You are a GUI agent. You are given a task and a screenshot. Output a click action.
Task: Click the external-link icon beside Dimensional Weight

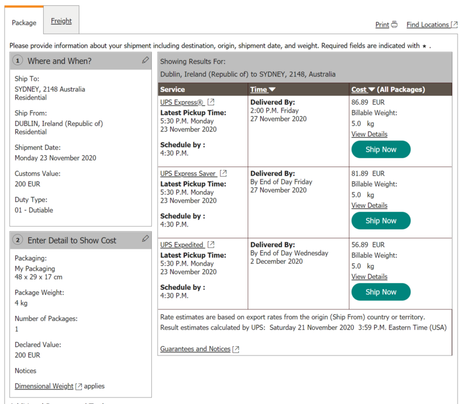79,386
